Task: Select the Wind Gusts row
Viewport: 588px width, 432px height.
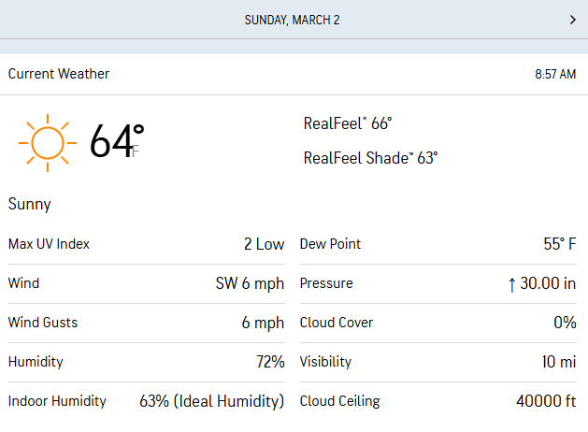Action: 146,323
